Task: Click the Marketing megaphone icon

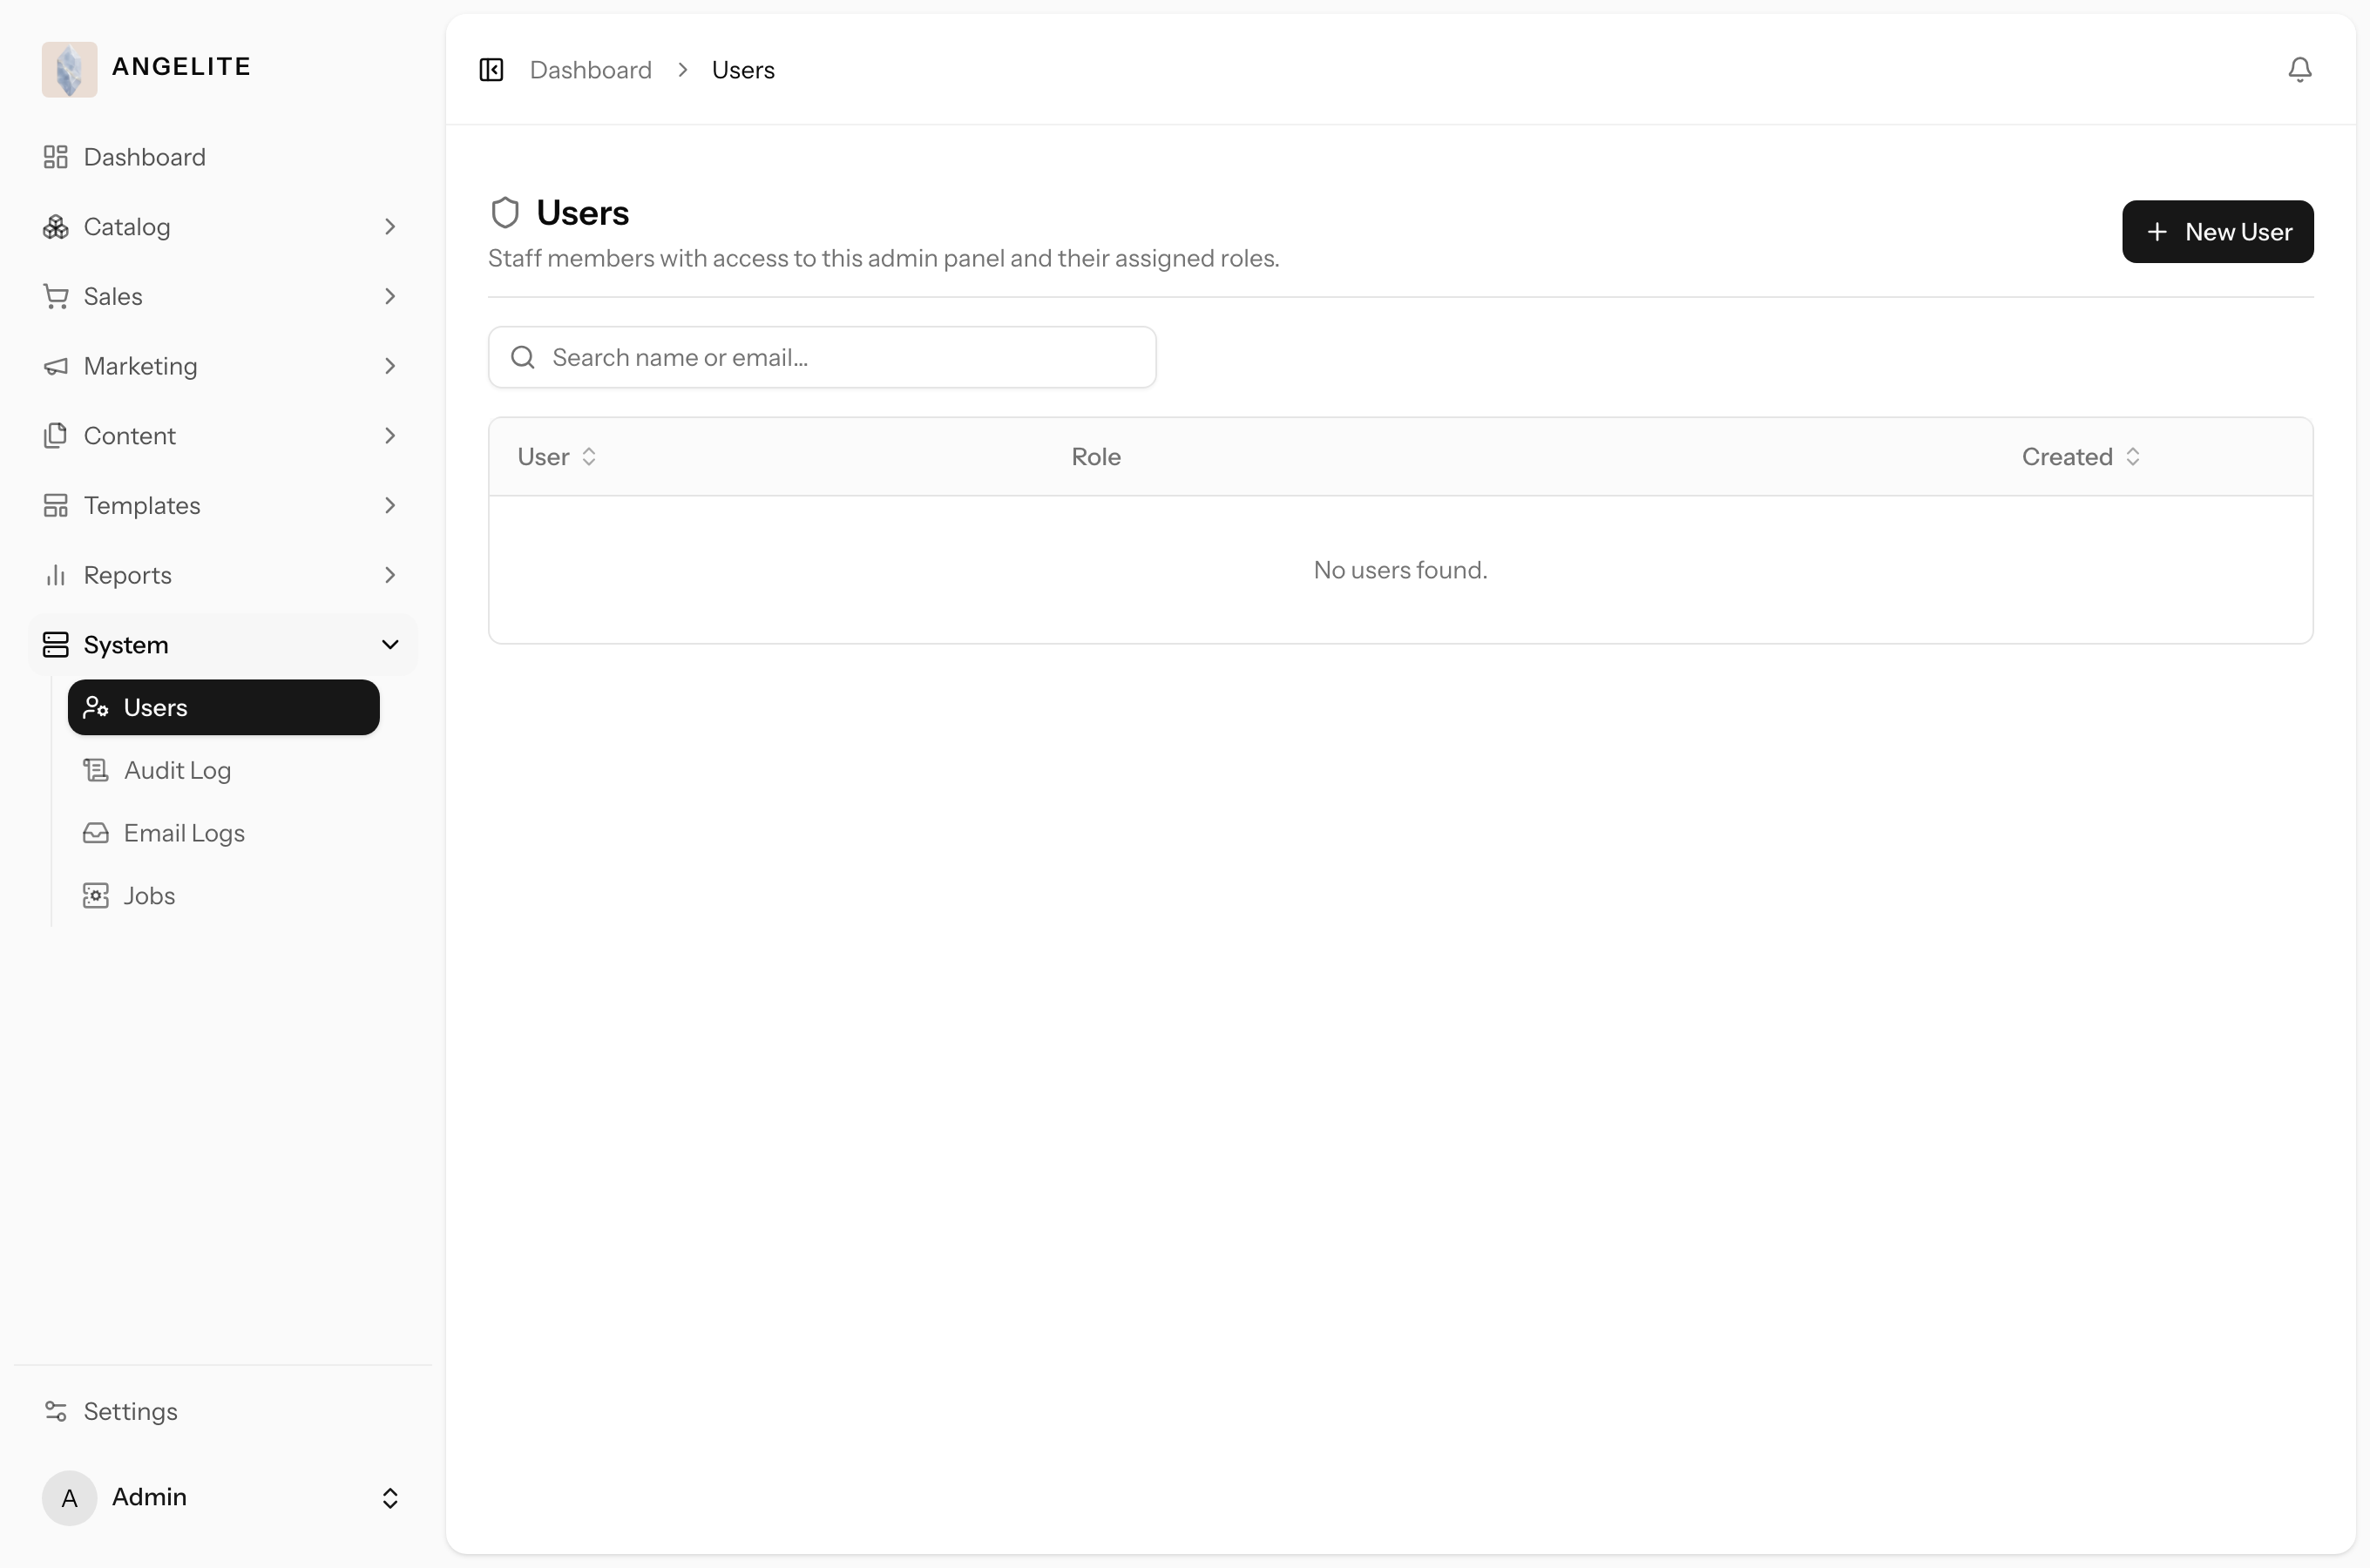Action: click(x=56, y=366)
